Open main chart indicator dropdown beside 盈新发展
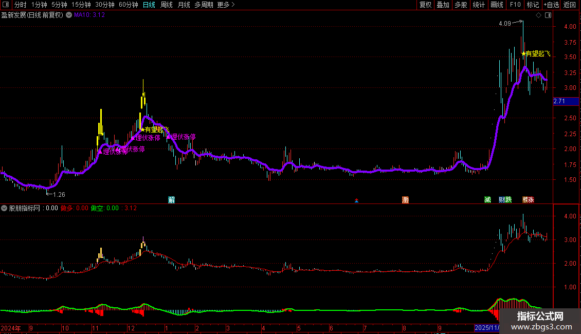The width and height of the screenshot is (581, 334). [69, 15]
